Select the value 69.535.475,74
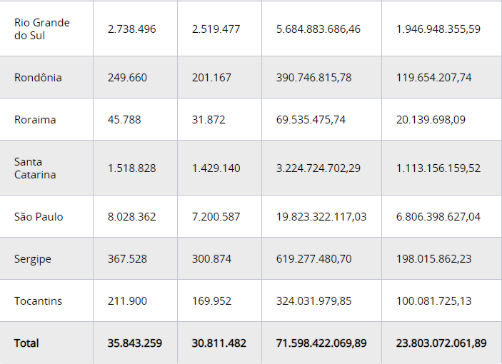502x364 pixels. point(311,120)
